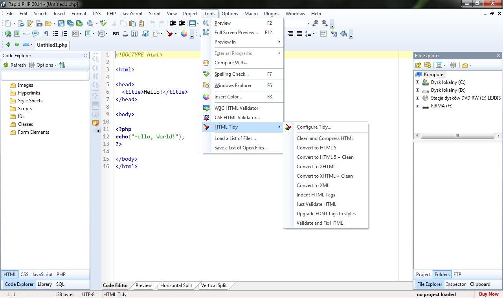Click the Insert image toolbar icon
The height and width of the screenshot is (298, 503).
tap(17, 34)
